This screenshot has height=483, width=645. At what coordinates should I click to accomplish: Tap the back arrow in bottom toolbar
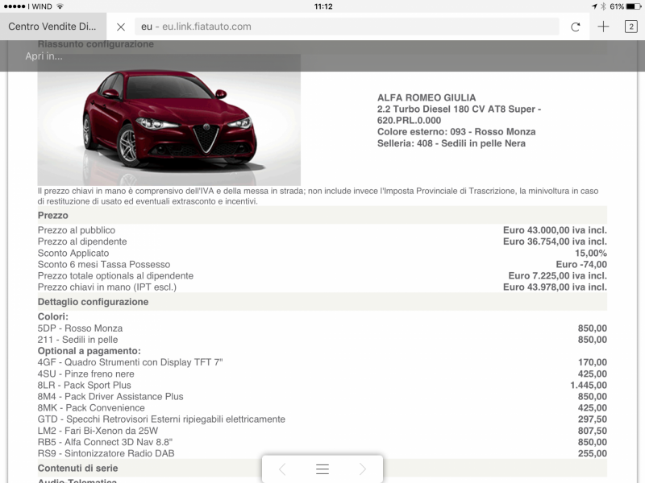[281, 469]
